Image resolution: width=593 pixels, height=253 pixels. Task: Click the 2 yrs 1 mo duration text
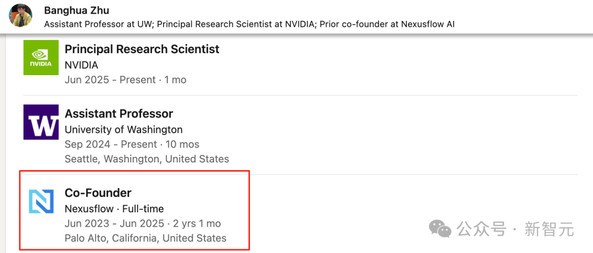pos(197,223)
